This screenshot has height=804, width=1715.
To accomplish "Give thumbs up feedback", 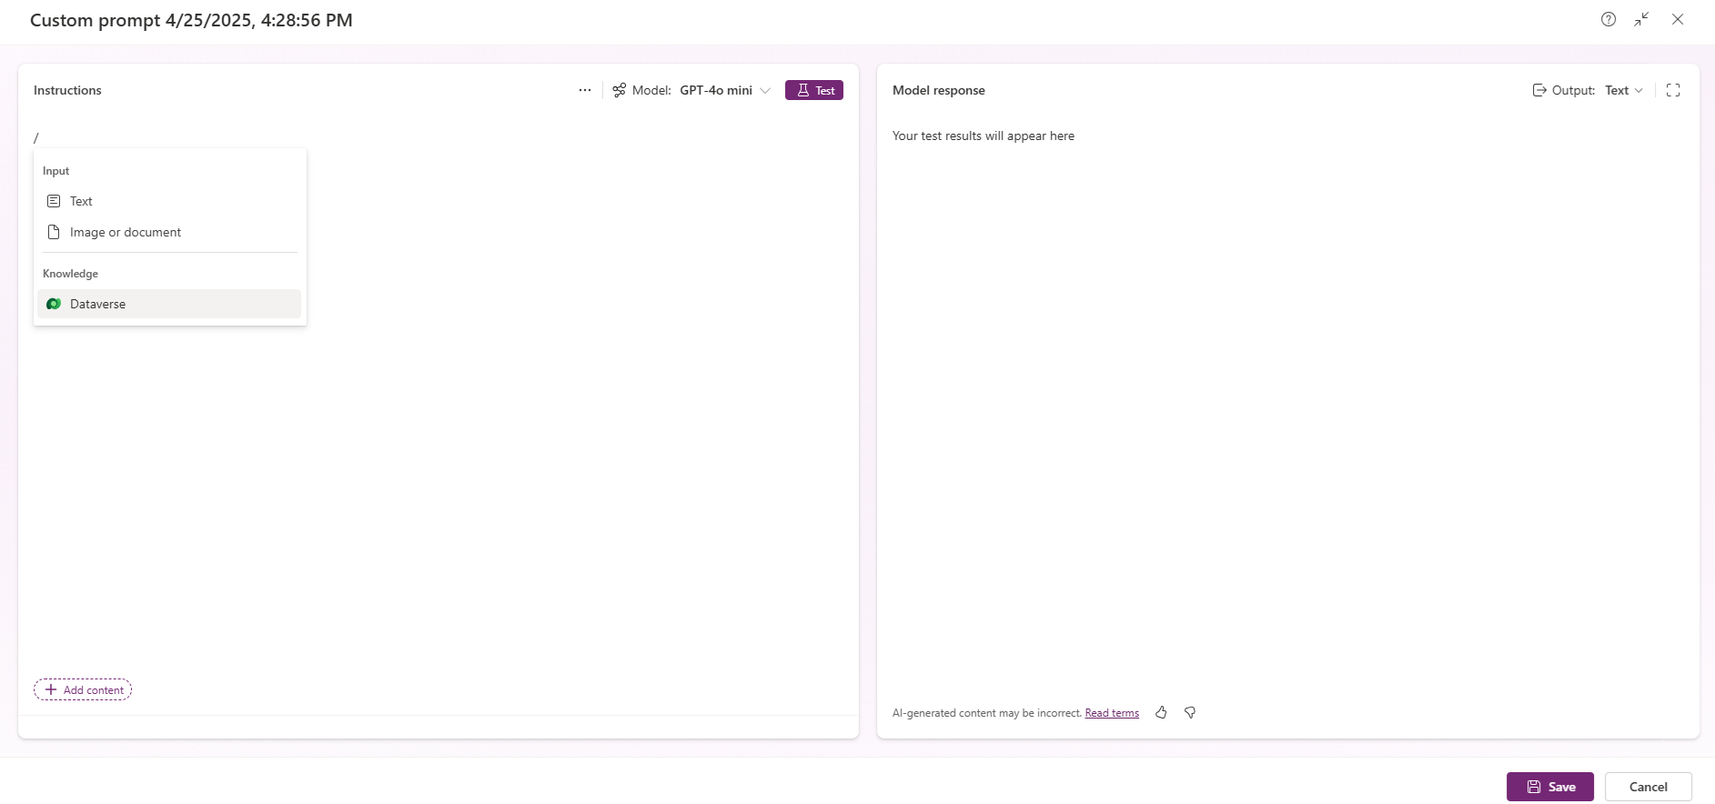I will 1161,713.
